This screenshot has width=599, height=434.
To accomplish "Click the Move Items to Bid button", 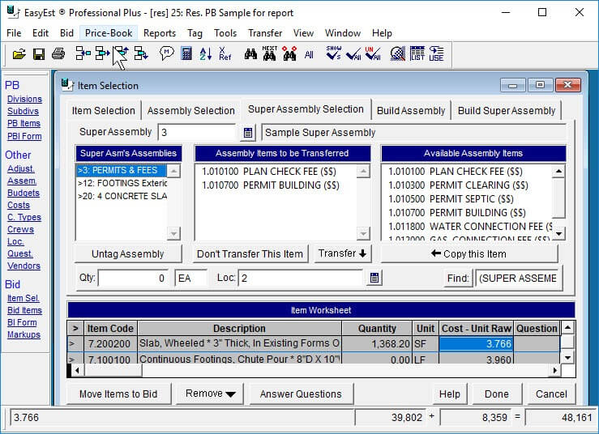I will pos(118,394).
